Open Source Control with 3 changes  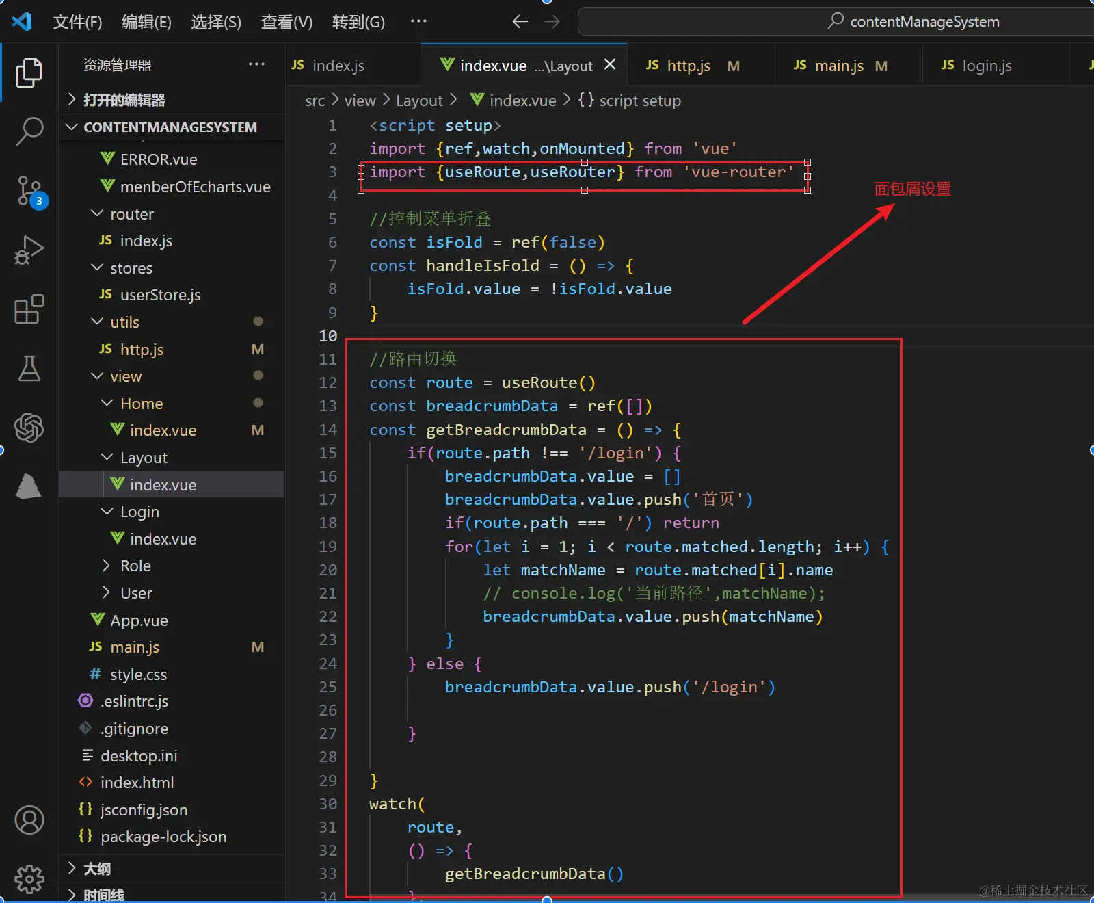29,191
